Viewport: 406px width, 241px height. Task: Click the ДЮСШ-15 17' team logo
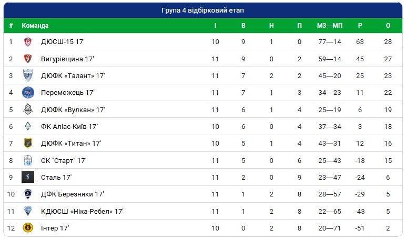28,41
